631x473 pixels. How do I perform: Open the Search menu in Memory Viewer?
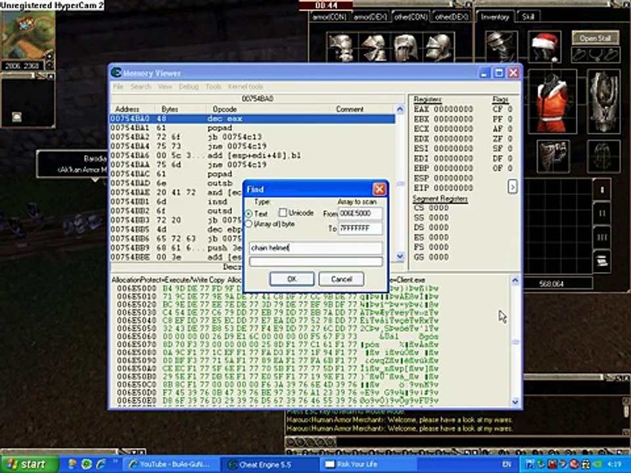point(141,87)
